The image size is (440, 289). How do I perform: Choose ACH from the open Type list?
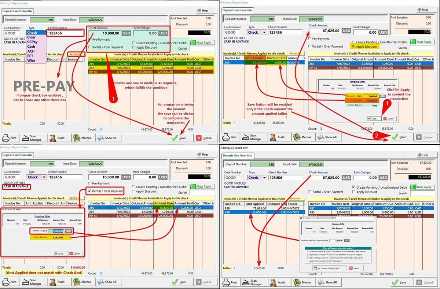coord(36,51)
